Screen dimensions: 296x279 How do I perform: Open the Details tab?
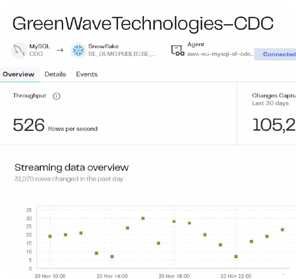(x=55, y=74)
